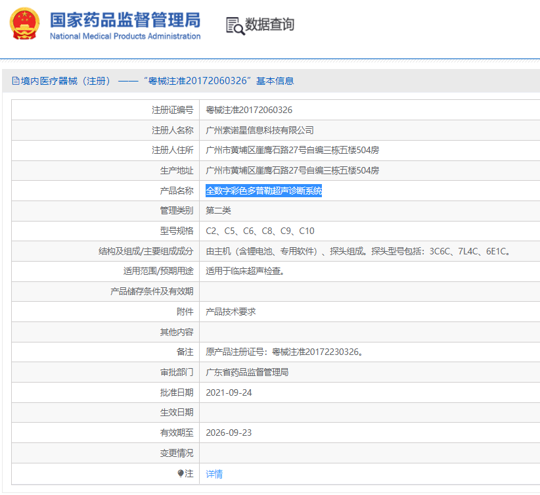Click the bulb icon beside 注
This screenshot has height=495, width=540.
tap(181, 473)
